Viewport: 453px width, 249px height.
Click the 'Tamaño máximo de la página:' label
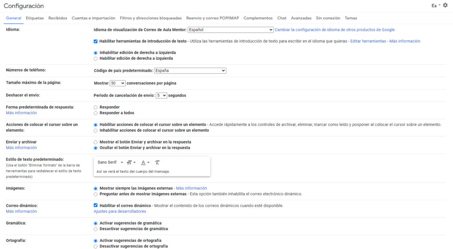[34, 83]
